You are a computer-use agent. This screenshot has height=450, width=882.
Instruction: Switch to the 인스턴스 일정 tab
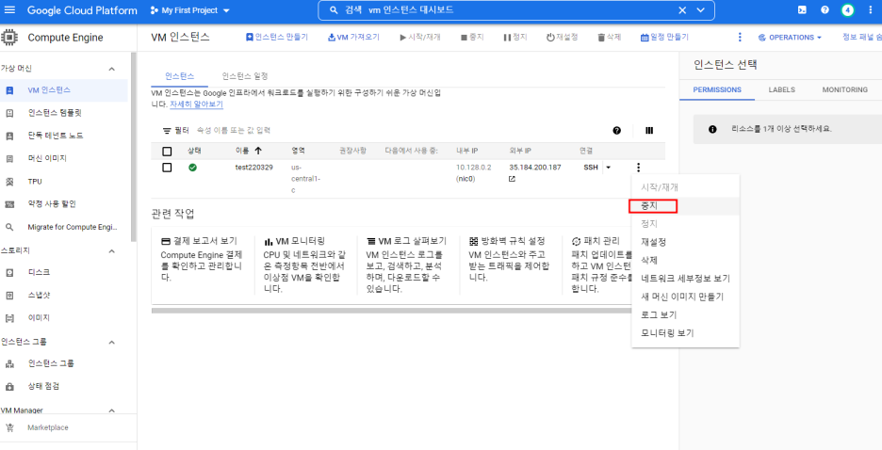point(245,76)
